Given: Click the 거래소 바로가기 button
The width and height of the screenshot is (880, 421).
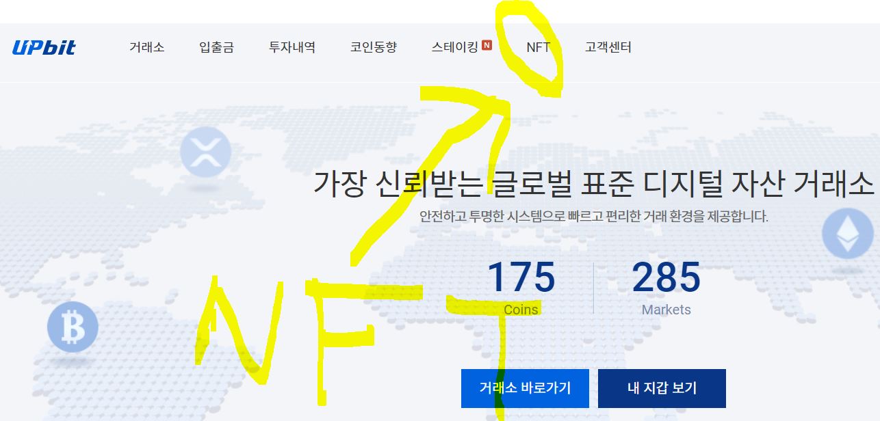Looking at the screenshot, I should (526, 388).
